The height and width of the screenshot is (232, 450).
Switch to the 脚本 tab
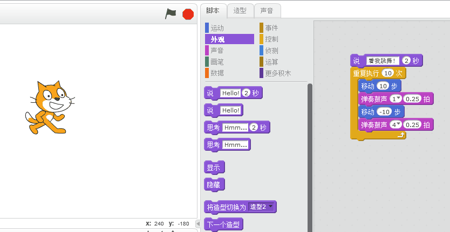click(213, 11)
